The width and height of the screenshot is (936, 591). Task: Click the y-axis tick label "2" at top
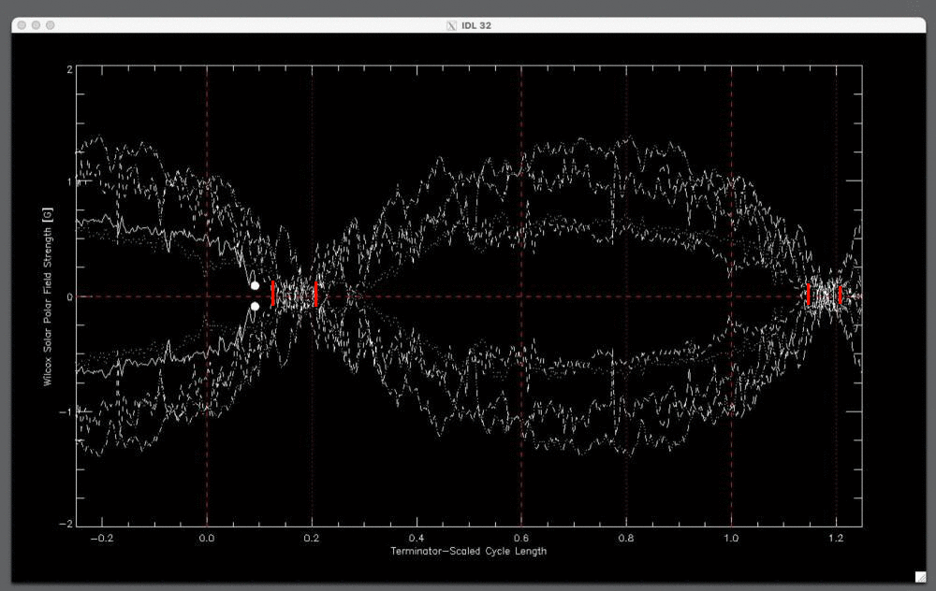pyautogui.click(x=70, y=70)
